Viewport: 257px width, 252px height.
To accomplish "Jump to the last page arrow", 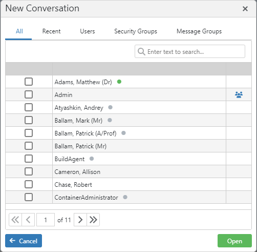I will [93, 220].
